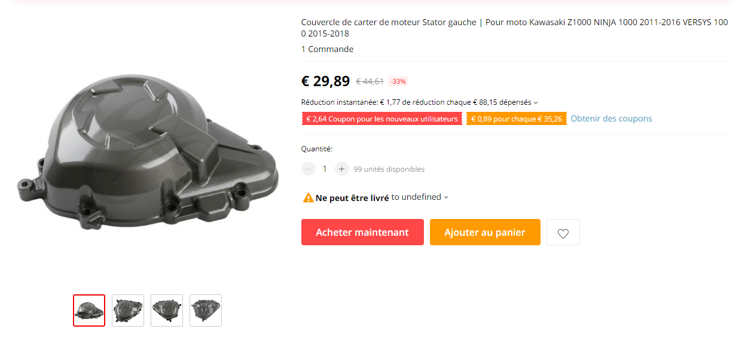Screen dimensions: 751x338
Task: Increase quantity with the plus button
Action: pos(341,169)
